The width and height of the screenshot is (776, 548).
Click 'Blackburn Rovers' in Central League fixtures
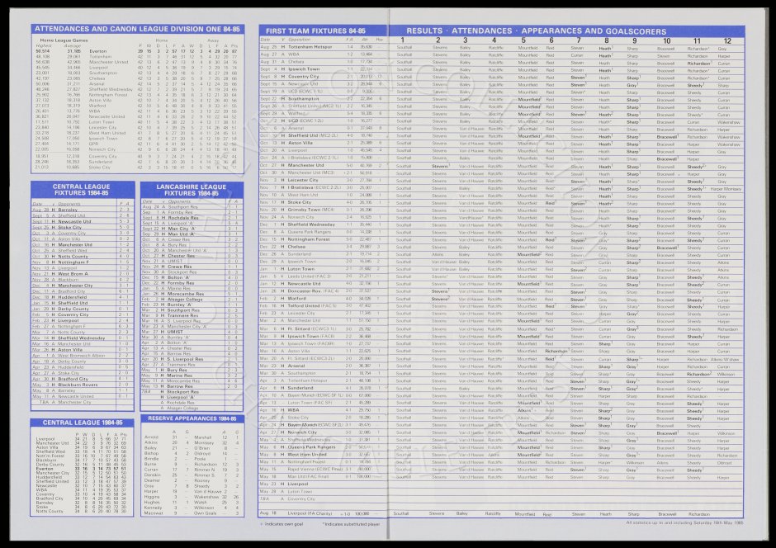click(78, 385)
